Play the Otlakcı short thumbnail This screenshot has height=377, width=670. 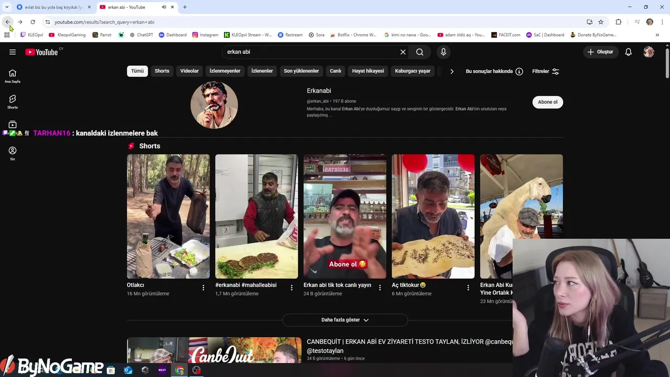pyautogui.click(x=168, y=216)
